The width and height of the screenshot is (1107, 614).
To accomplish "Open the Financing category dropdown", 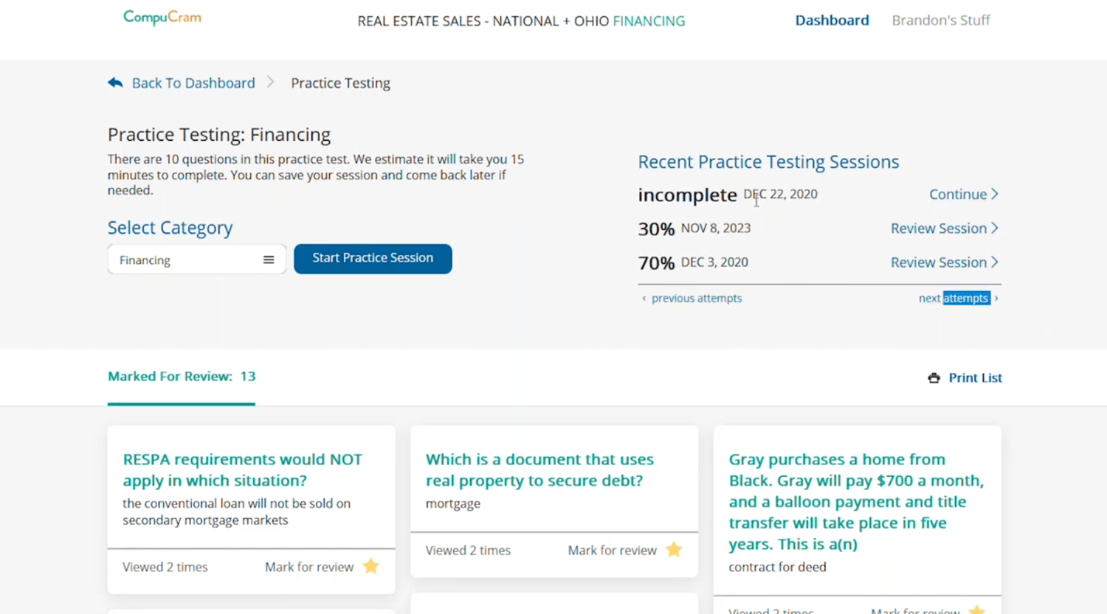I will 196,259.
